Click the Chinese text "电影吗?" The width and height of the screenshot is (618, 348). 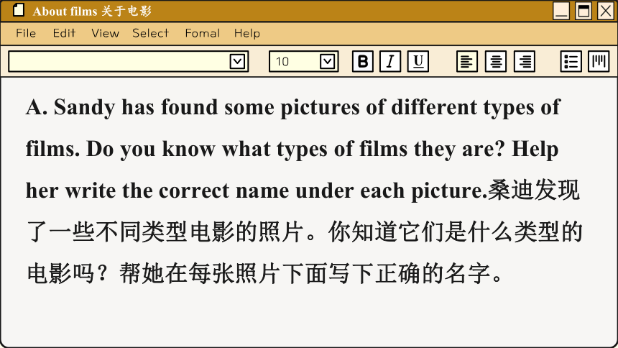67,273
